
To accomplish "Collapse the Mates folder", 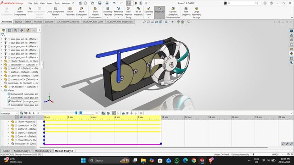I will 2,90.
